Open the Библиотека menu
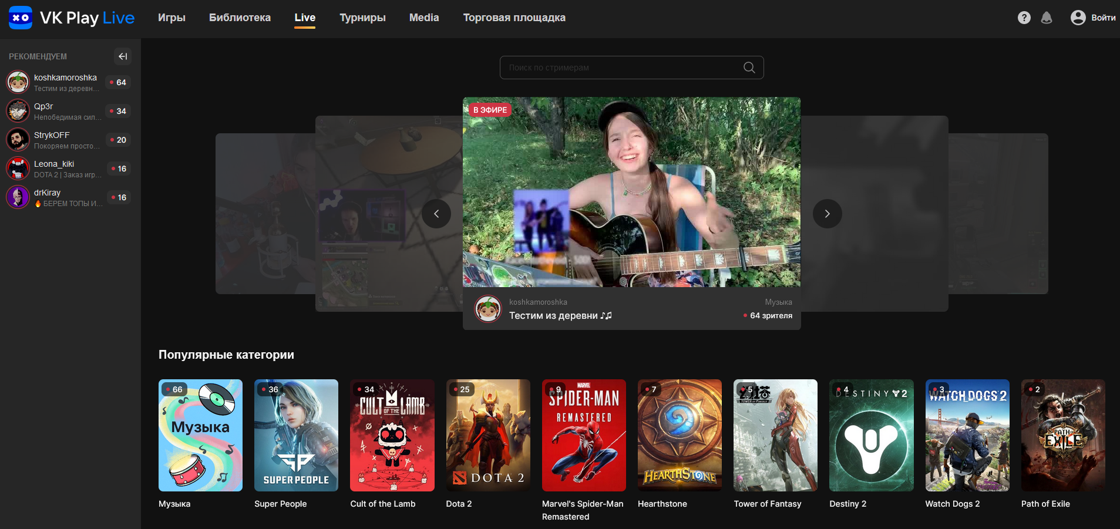The width and height of the screenshot is (1120, 529). pos(240,18)
